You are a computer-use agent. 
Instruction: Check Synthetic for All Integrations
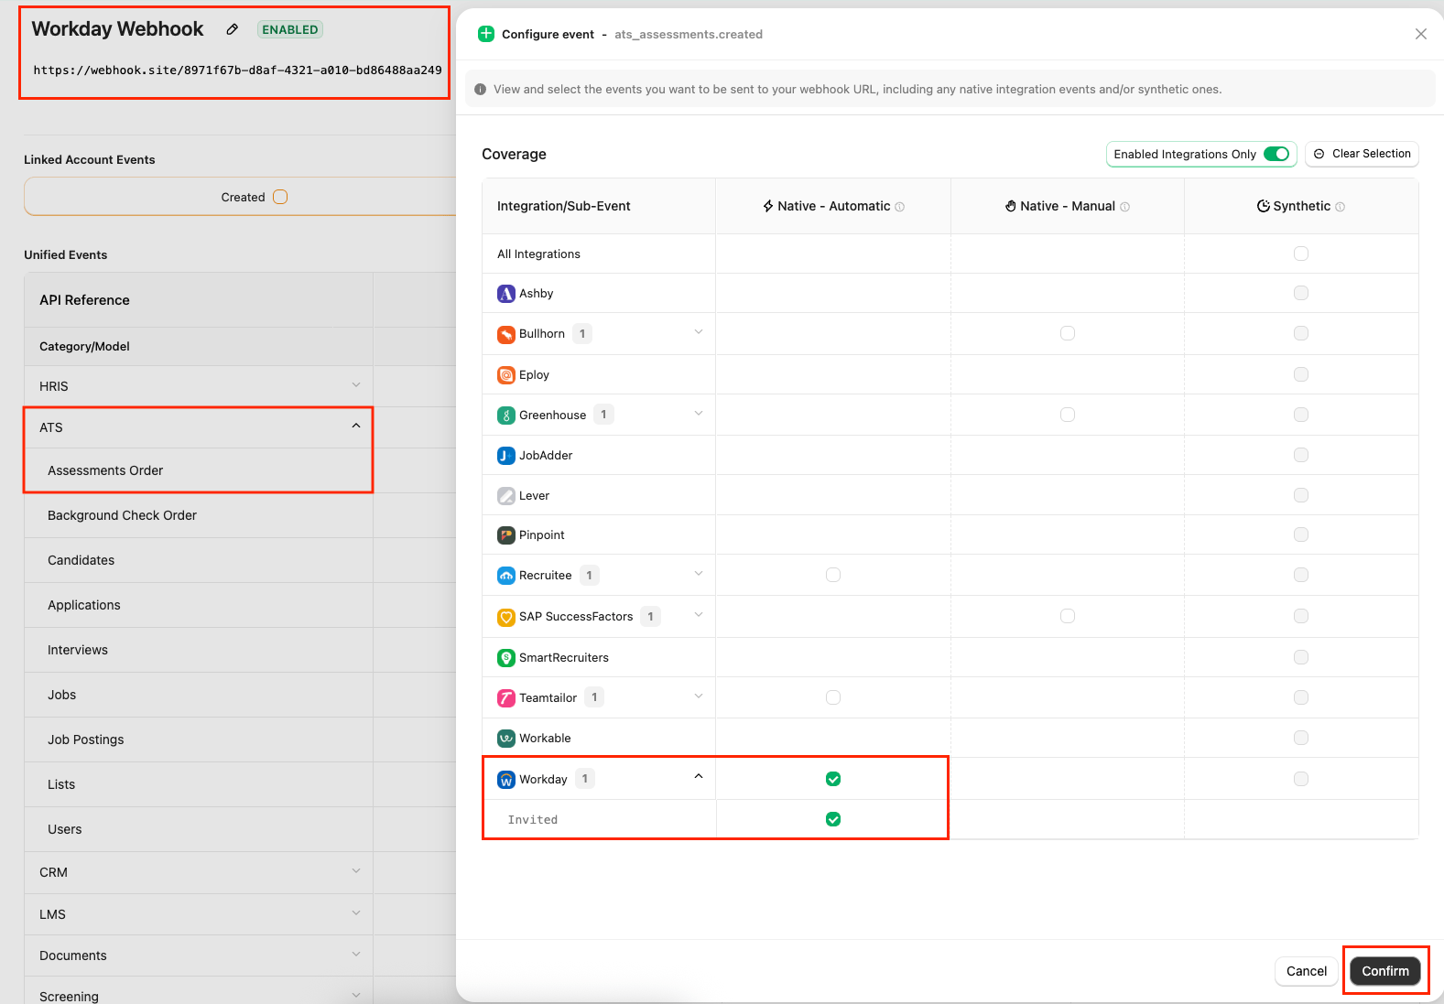pos(1301,254)
